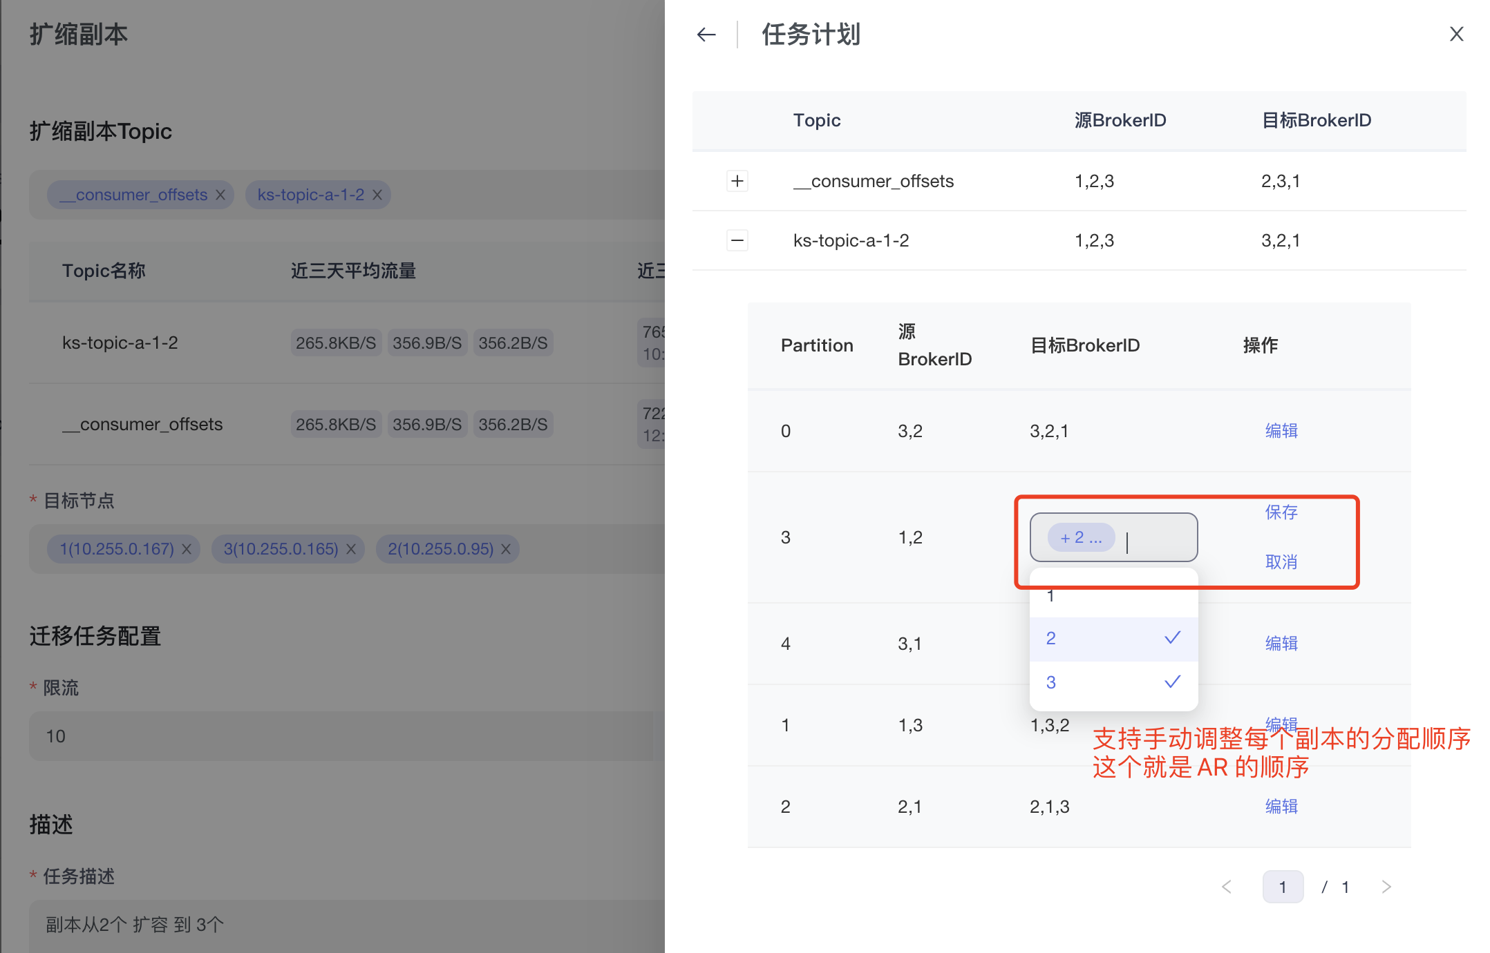Click the page number input box
This screenshot has width=1490, height=953.
coord(1282,887)
